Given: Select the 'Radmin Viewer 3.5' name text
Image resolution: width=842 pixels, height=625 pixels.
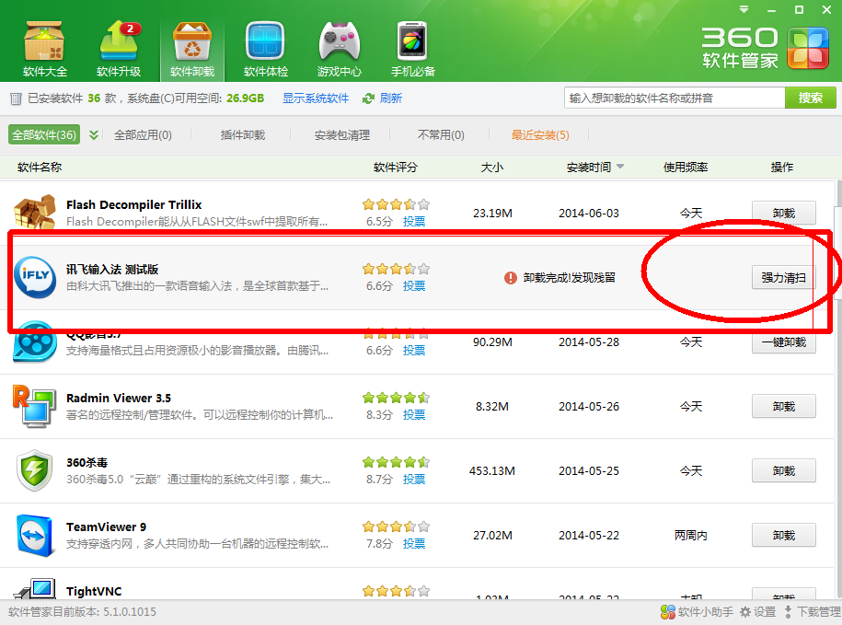Looking at the screenshot, I should coord(119,398).
